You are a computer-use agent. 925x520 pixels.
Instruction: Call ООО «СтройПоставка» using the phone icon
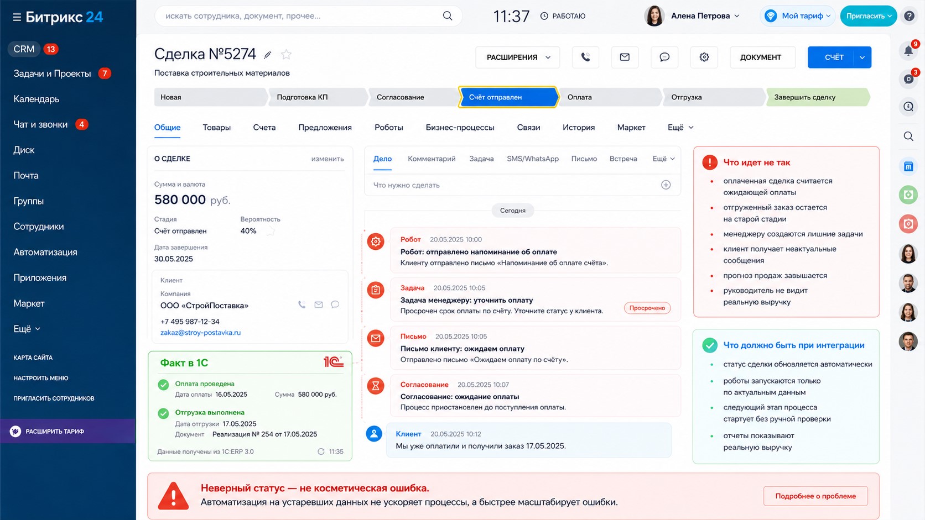point(302,304)
